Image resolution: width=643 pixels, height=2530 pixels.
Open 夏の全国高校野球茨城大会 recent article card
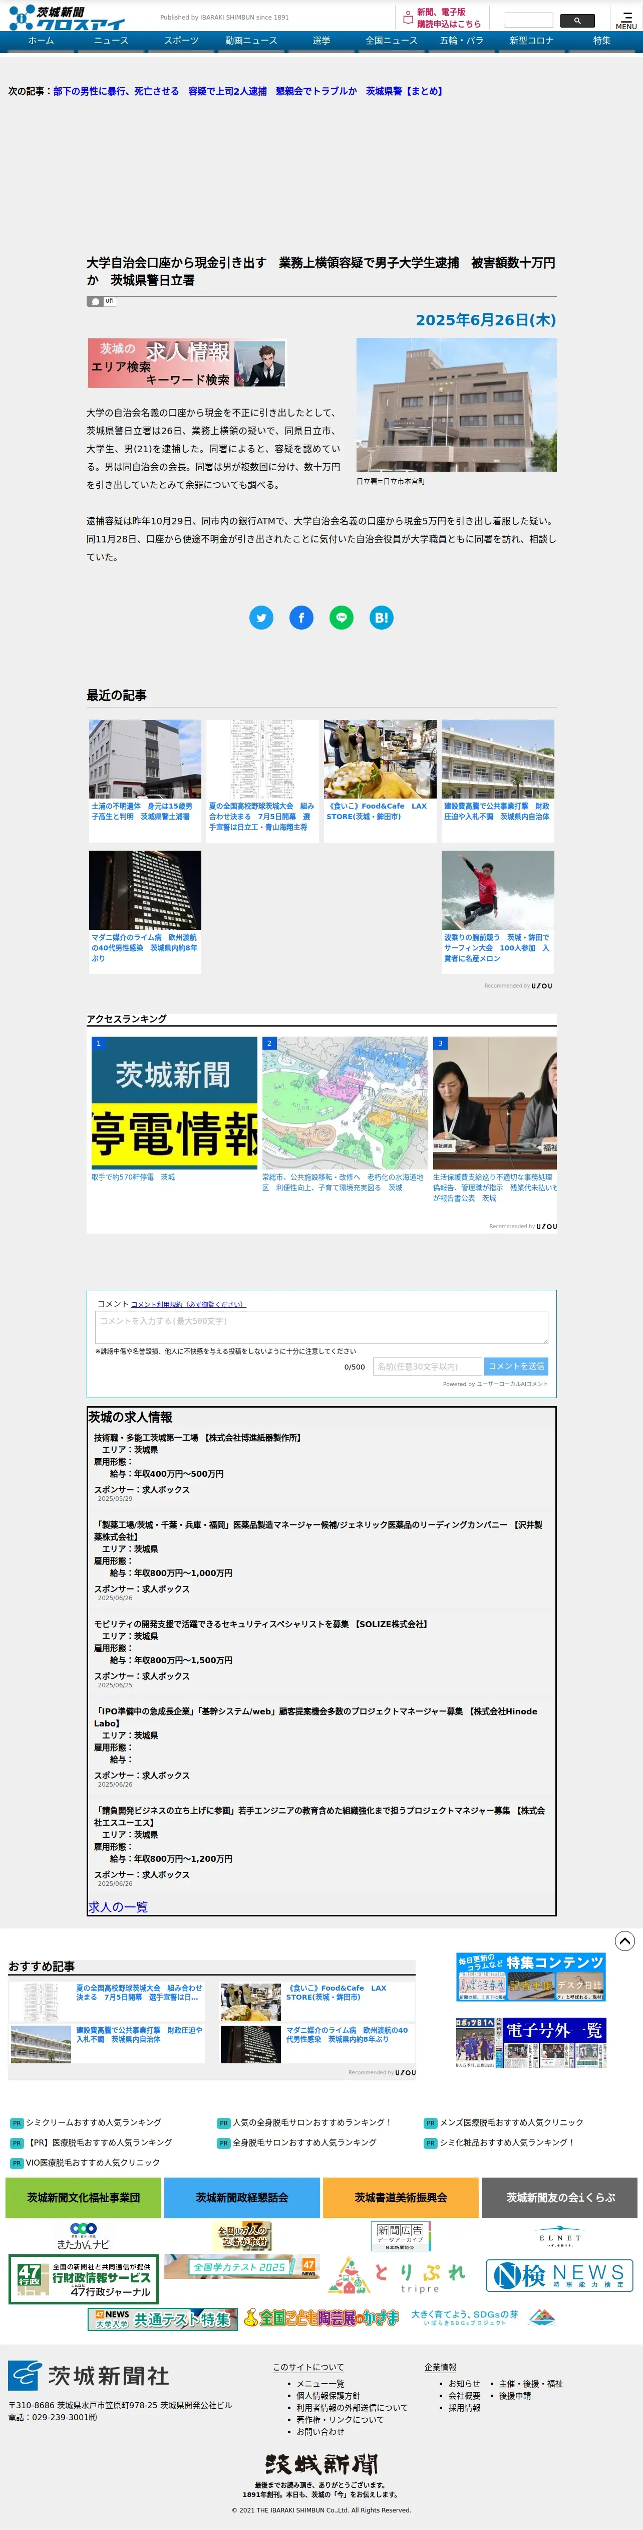point(262,780)
